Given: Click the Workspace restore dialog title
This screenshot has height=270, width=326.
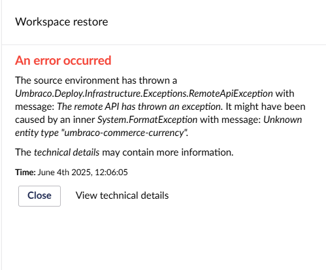Looking at the screenshot, I should (61, 22).
